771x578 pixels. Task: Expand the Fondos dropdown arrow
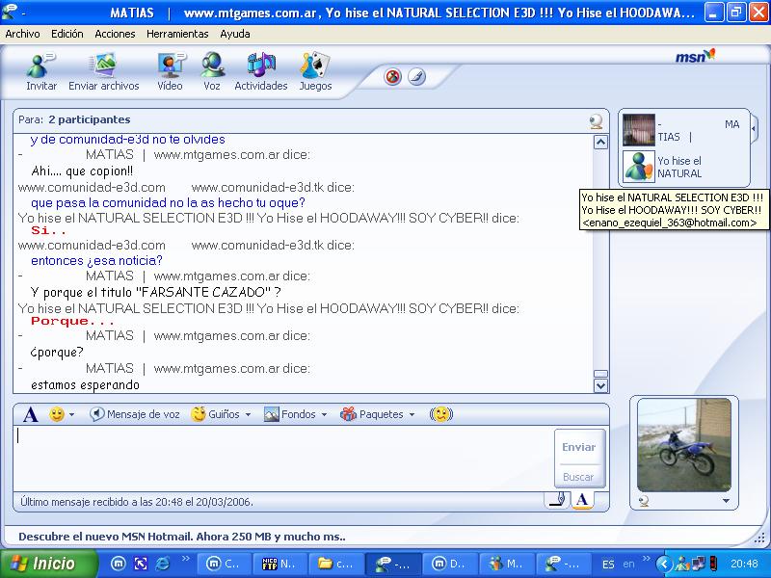(324, 415)
